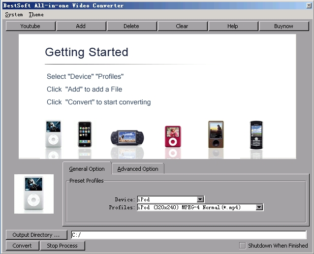Image resolution: width=314 pixels, height=254 pixels.
Task: Open the Profiles dropdown arrow
Action: tap(259, 207)
